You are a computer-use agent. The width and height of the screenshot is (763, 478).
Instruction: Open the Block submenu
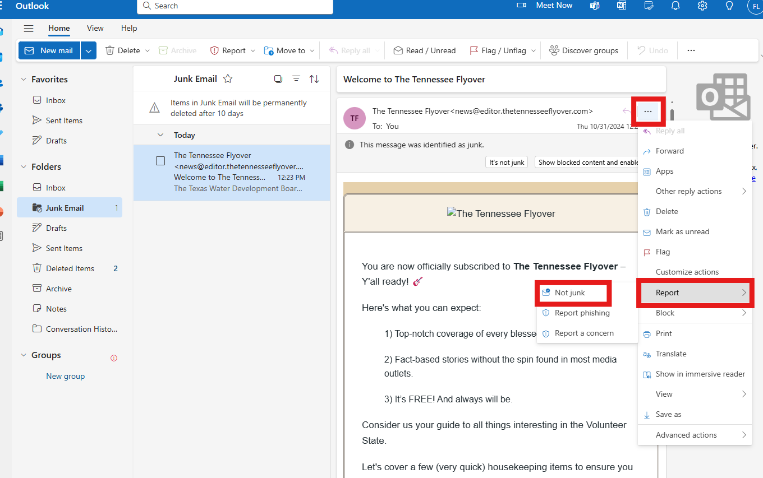695,313
